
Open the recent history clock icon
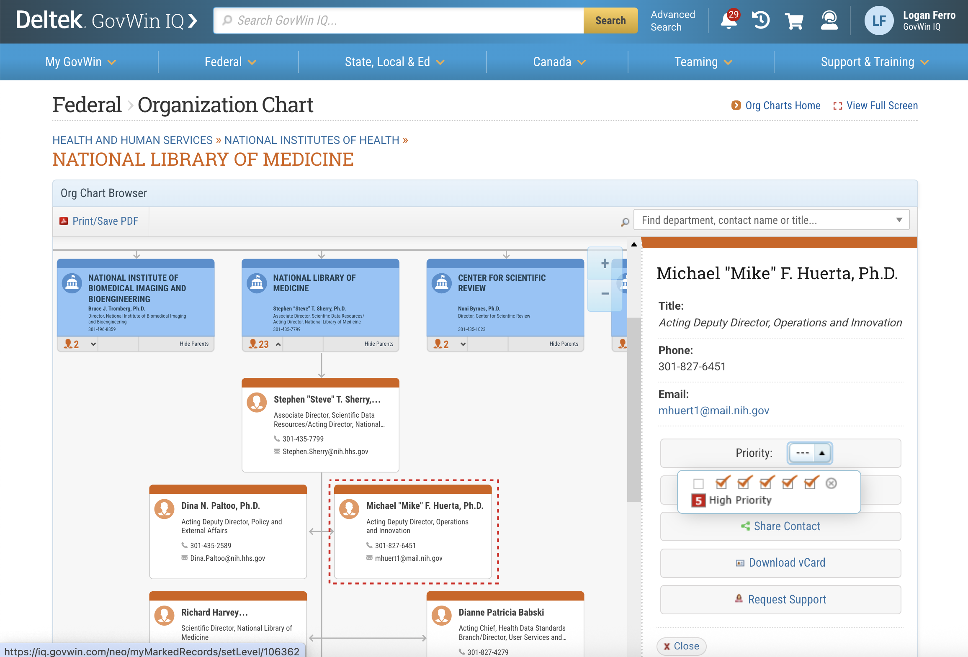(761, 20)
